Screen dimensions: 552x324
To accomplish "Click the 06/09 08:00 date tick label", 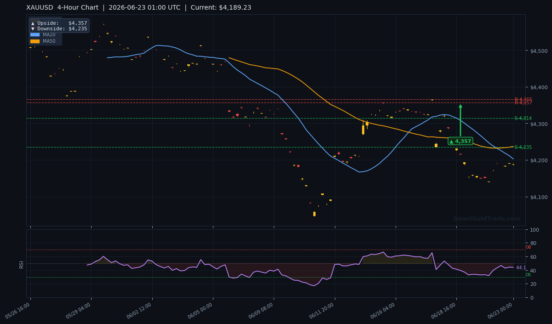I will tap(261, 311).
